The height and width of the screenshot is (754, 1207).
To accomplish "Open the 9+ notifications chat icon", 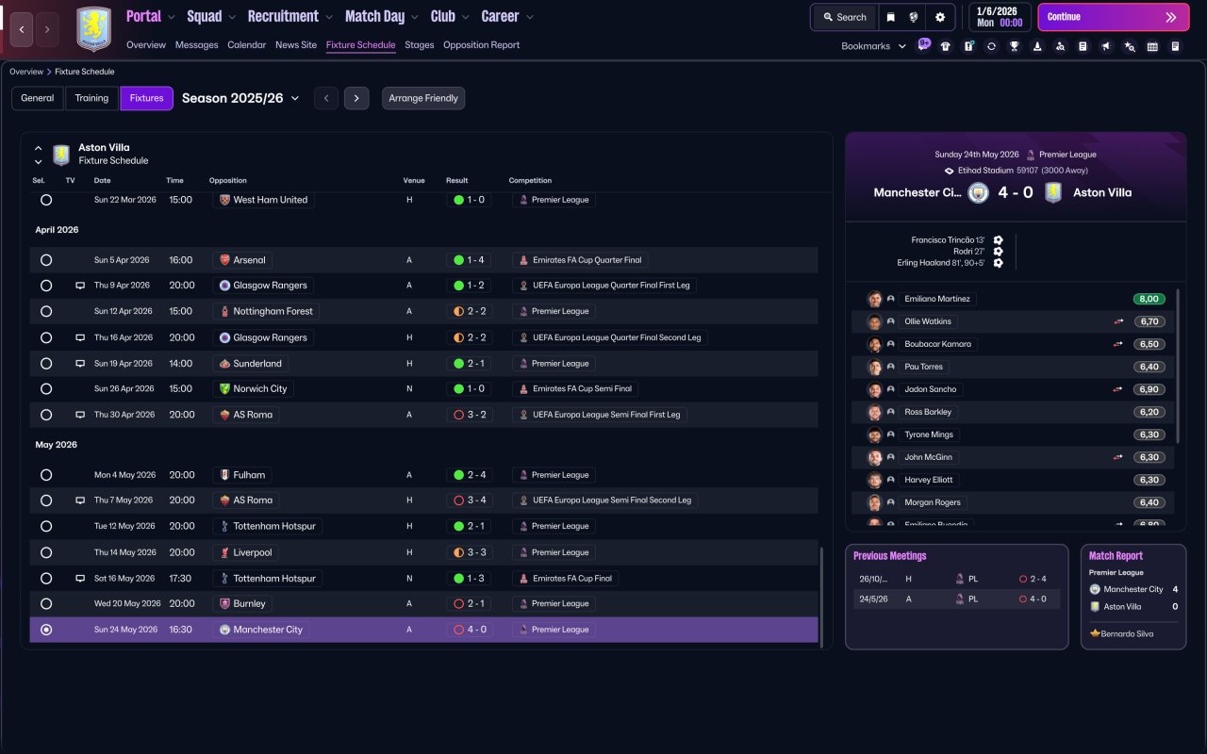I will [924, 45].
